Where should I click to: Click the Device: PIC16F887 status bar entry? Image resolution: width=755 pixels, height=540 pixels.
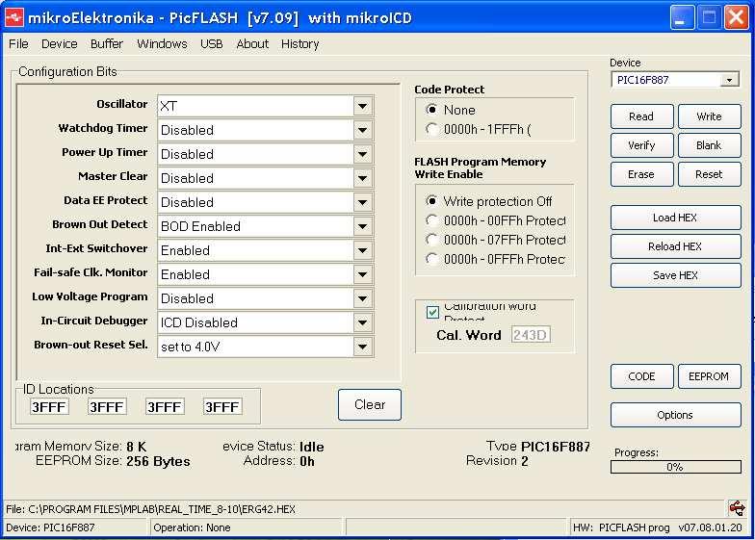50,527
